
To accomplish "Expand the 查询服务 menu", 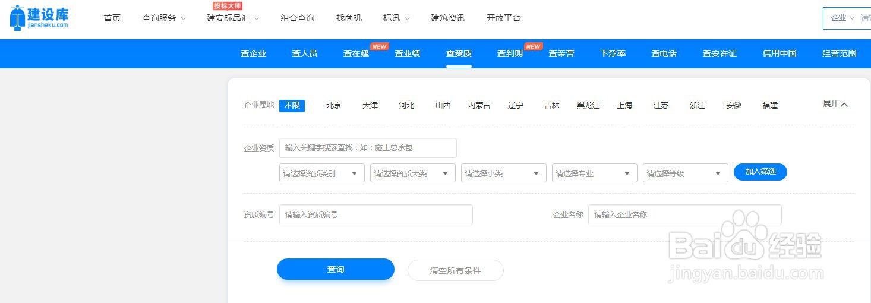I will 164,18.
